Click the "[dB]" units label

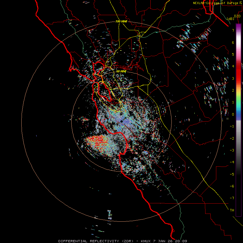point(230,19)
